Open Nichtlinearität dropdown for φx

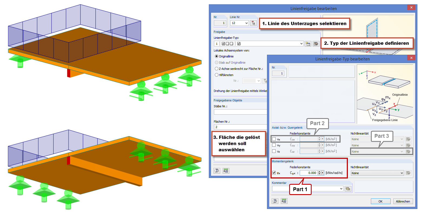point(402,173)
